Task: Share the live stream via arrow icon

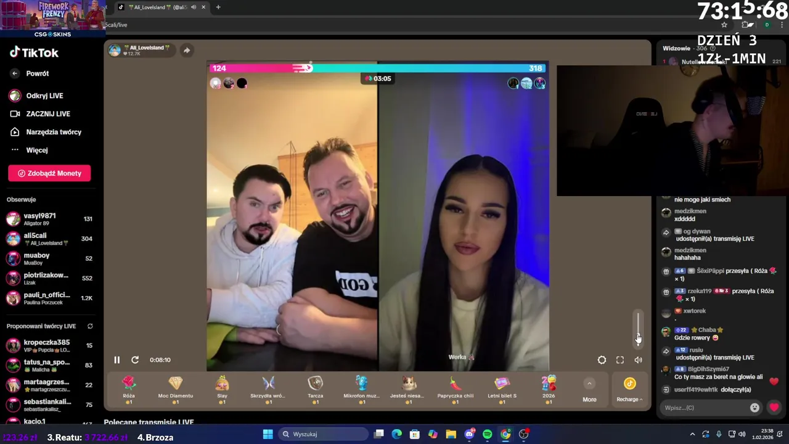Action: (187, 51)
